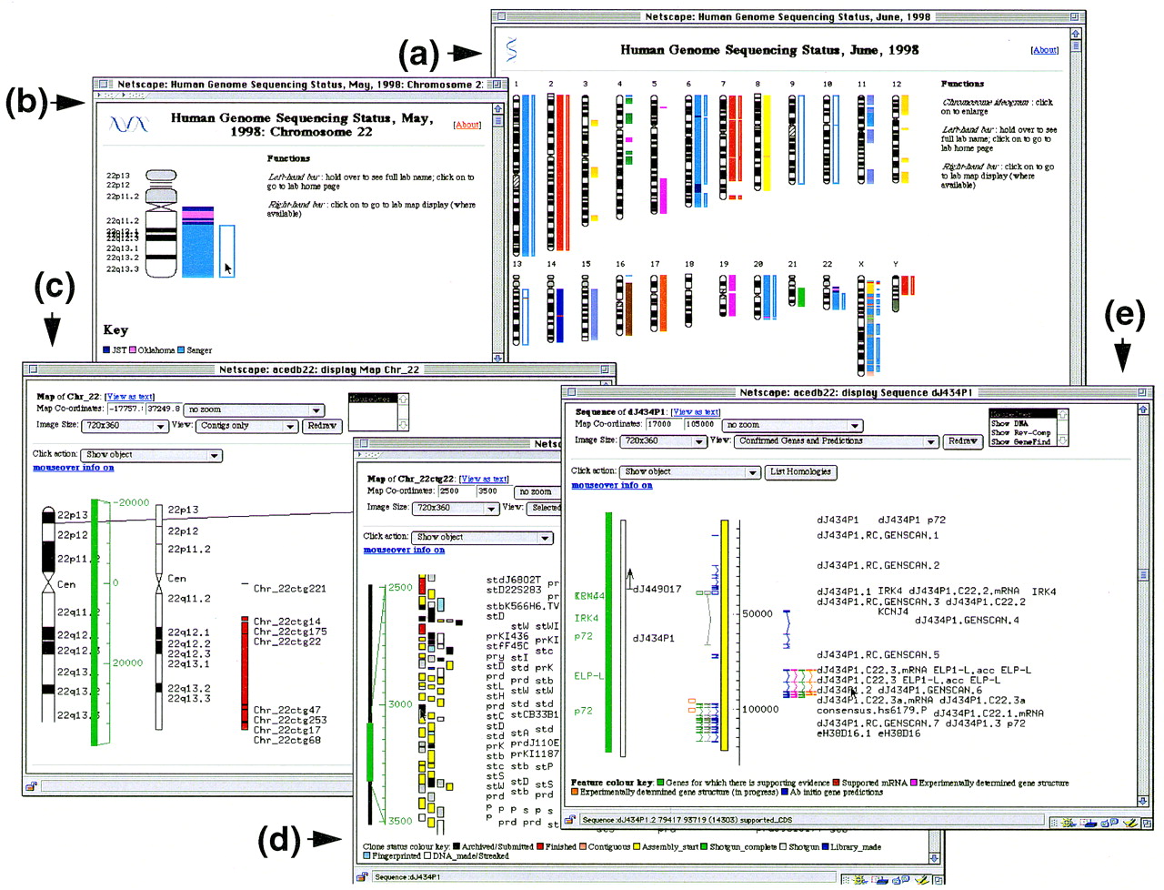Image resolution: width=1164 pixels, height=890 pixels.
Task: Open the Image Size dropdown in the Map Chr_22 window
Action: pyautogui.click(x=125, y=426)
